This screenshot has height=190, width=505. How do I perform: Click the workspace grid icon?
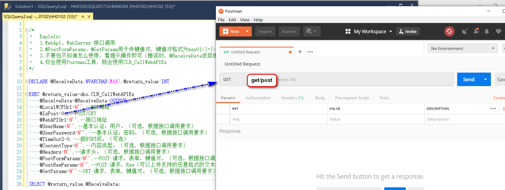(x=348, y=31)
